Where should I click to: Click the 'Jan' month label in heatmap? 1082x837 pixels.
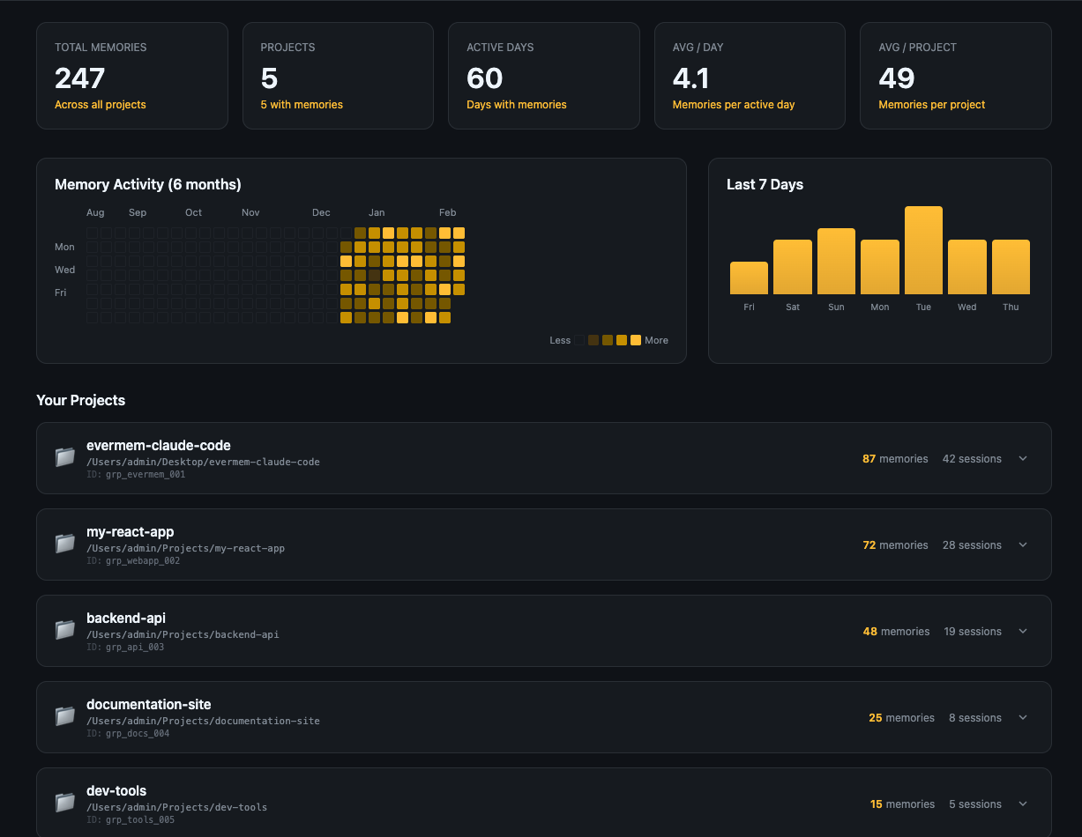point(377,212)
